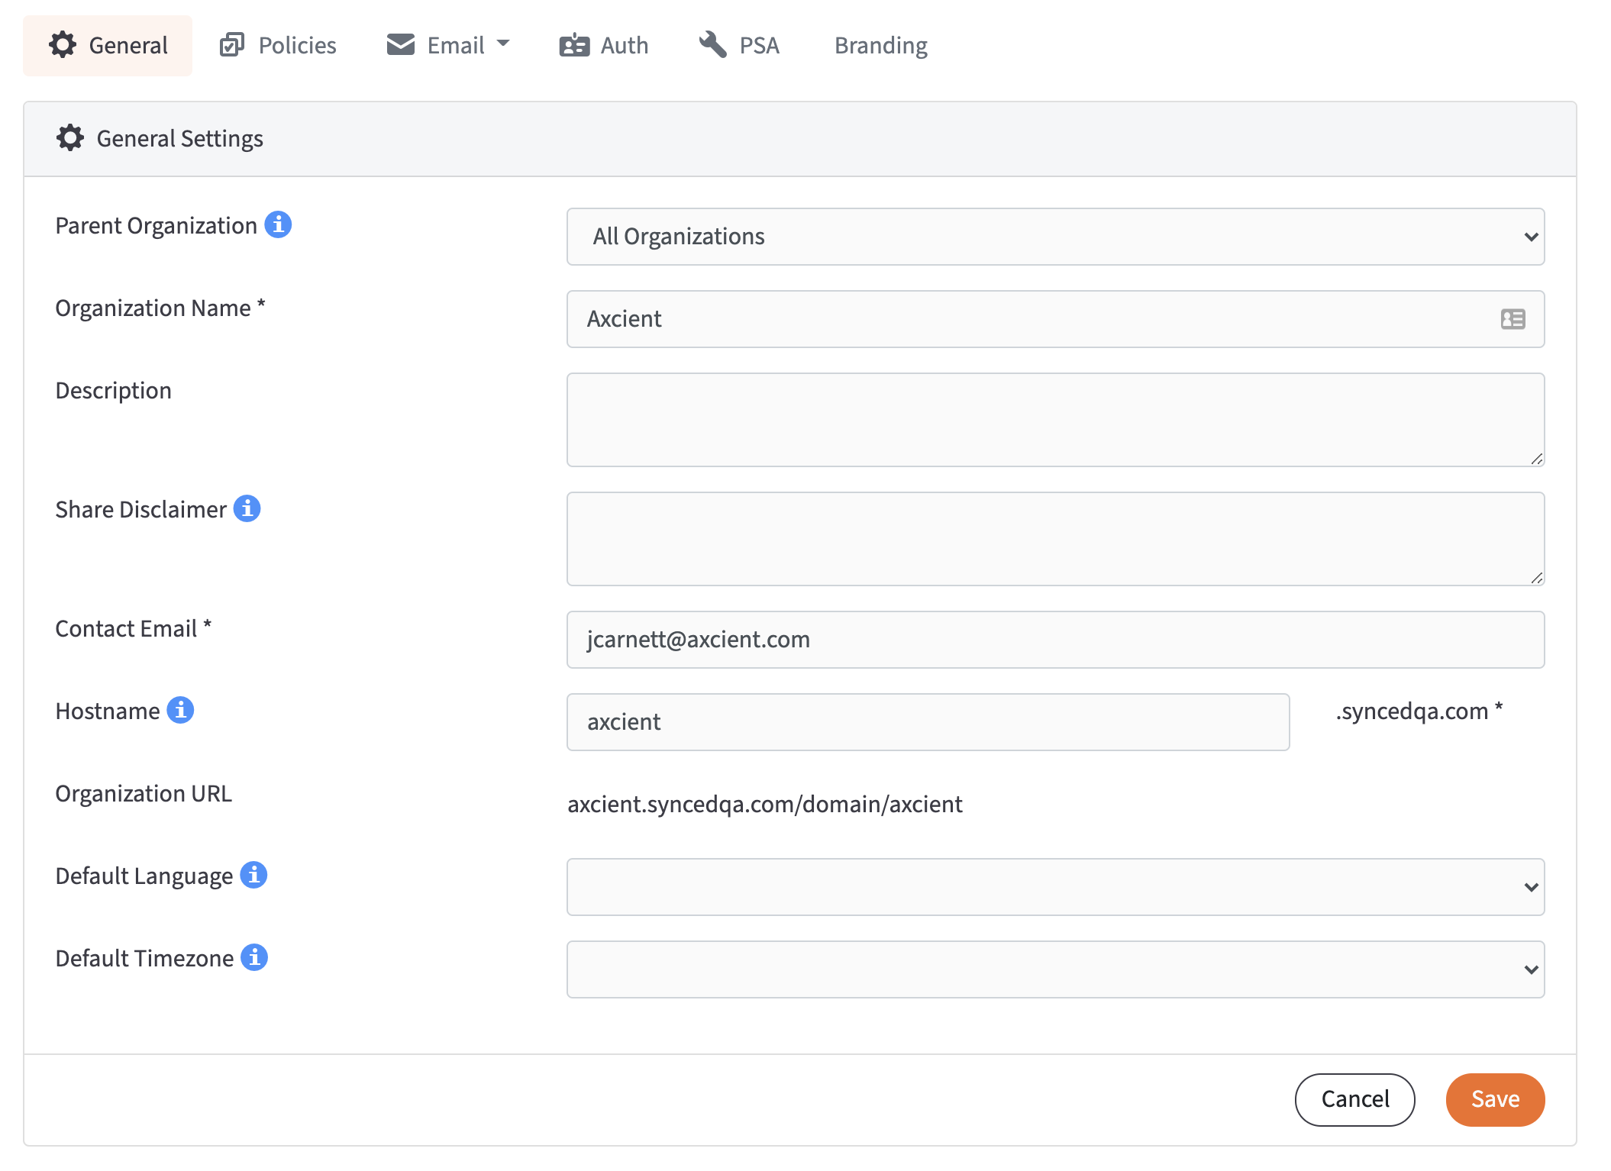This screenshot has width=1611, height=1171.
Task: Click the axcient.syncedqa.com/domain/axcient URL text
Action: tap(764, 805)
